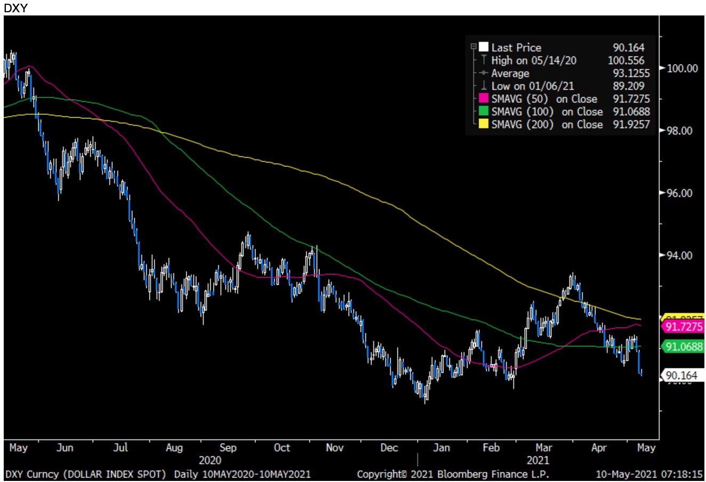Screen dimensions: 706x482
Task: Select the SMAVG (100) on Close legend label
Action: [x=547, y=111]
